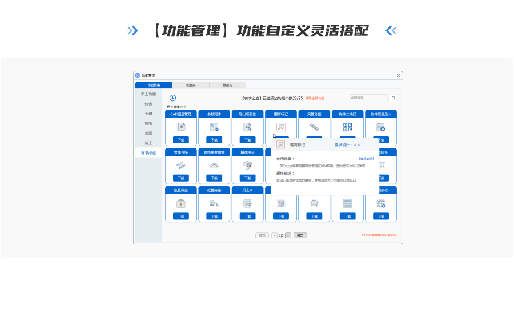Select 机电 category in the sidebar
This screenshot has width=514, height=326.
point(148,123)
